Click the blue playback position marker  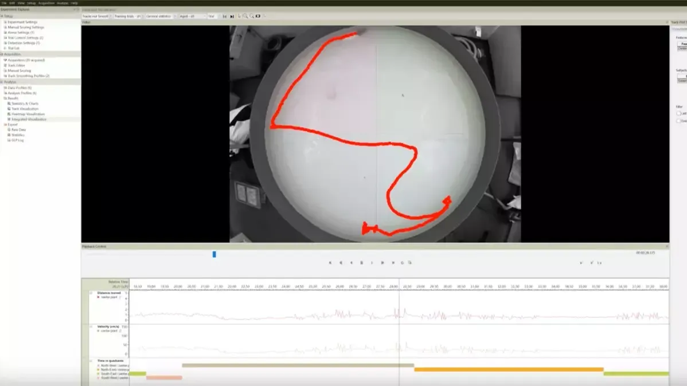(214, 254)
